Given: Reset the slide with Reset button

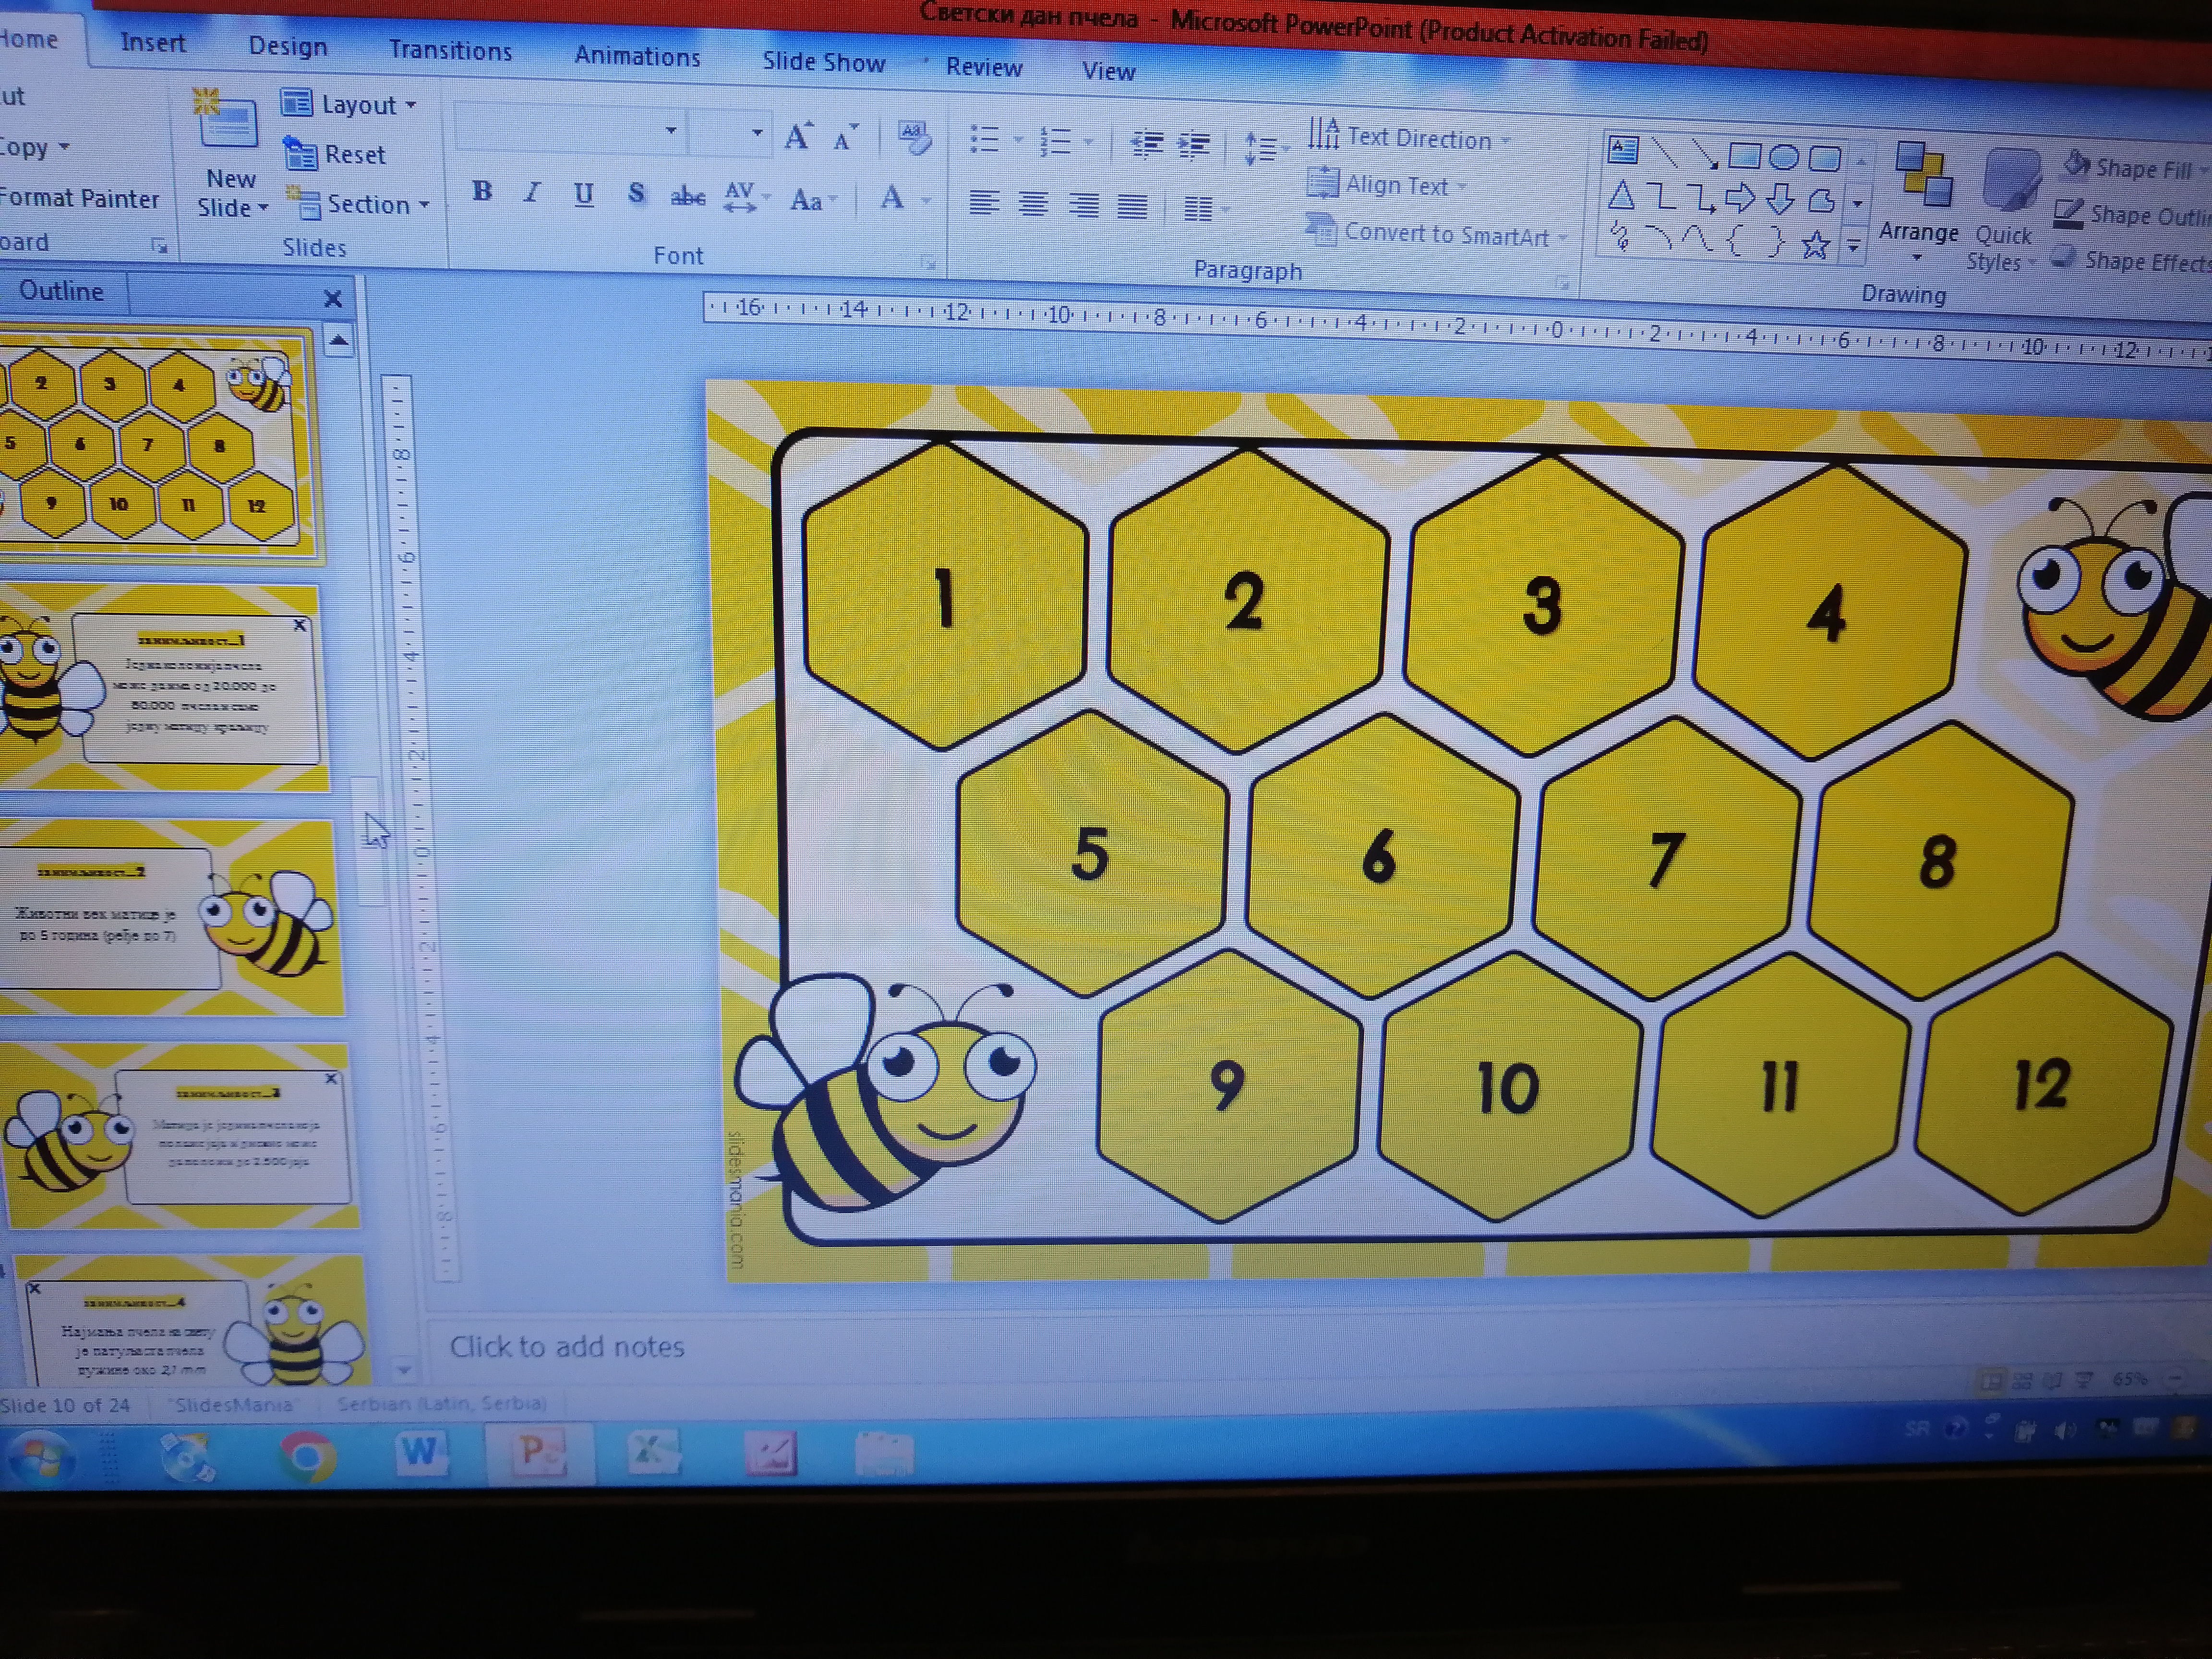Looking at the screenshot, I should pyautogui.click(x=334, y=154).
